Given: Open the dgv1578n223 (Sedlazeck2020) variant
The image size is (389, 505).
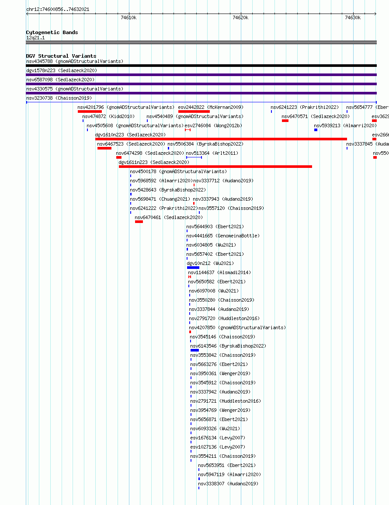Looking at the screenshot, I should (x=62, y=70).
